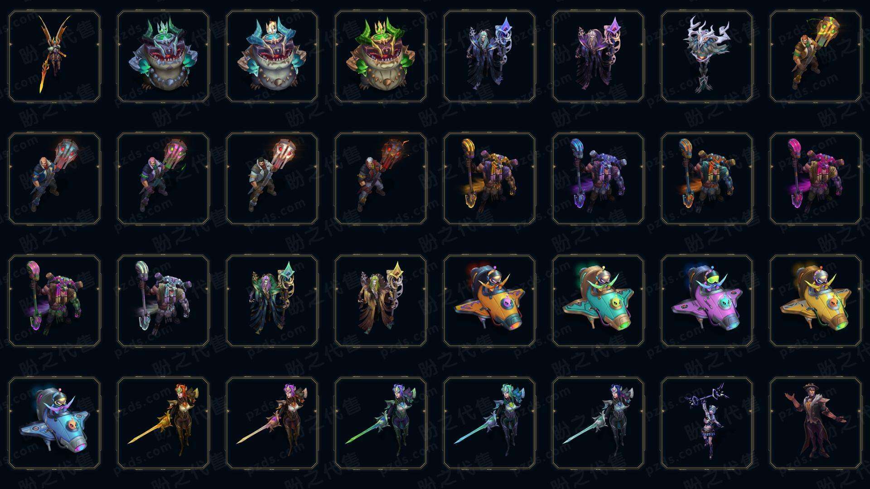Choose the toad with emerald green crown
This screenshot has width=870, height=489.
(163, 57)
